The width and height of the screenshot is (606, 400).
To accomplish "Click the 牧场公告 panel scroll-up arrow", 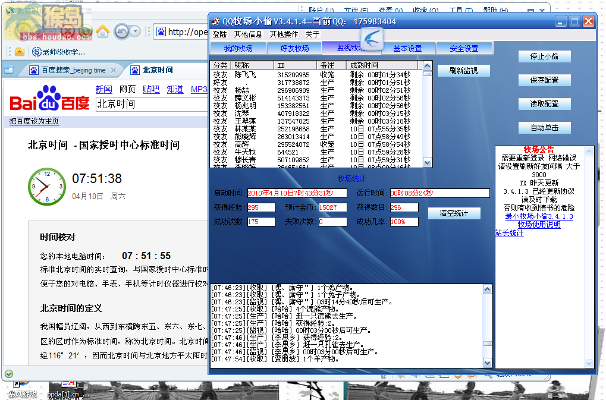I will point(589,152).
